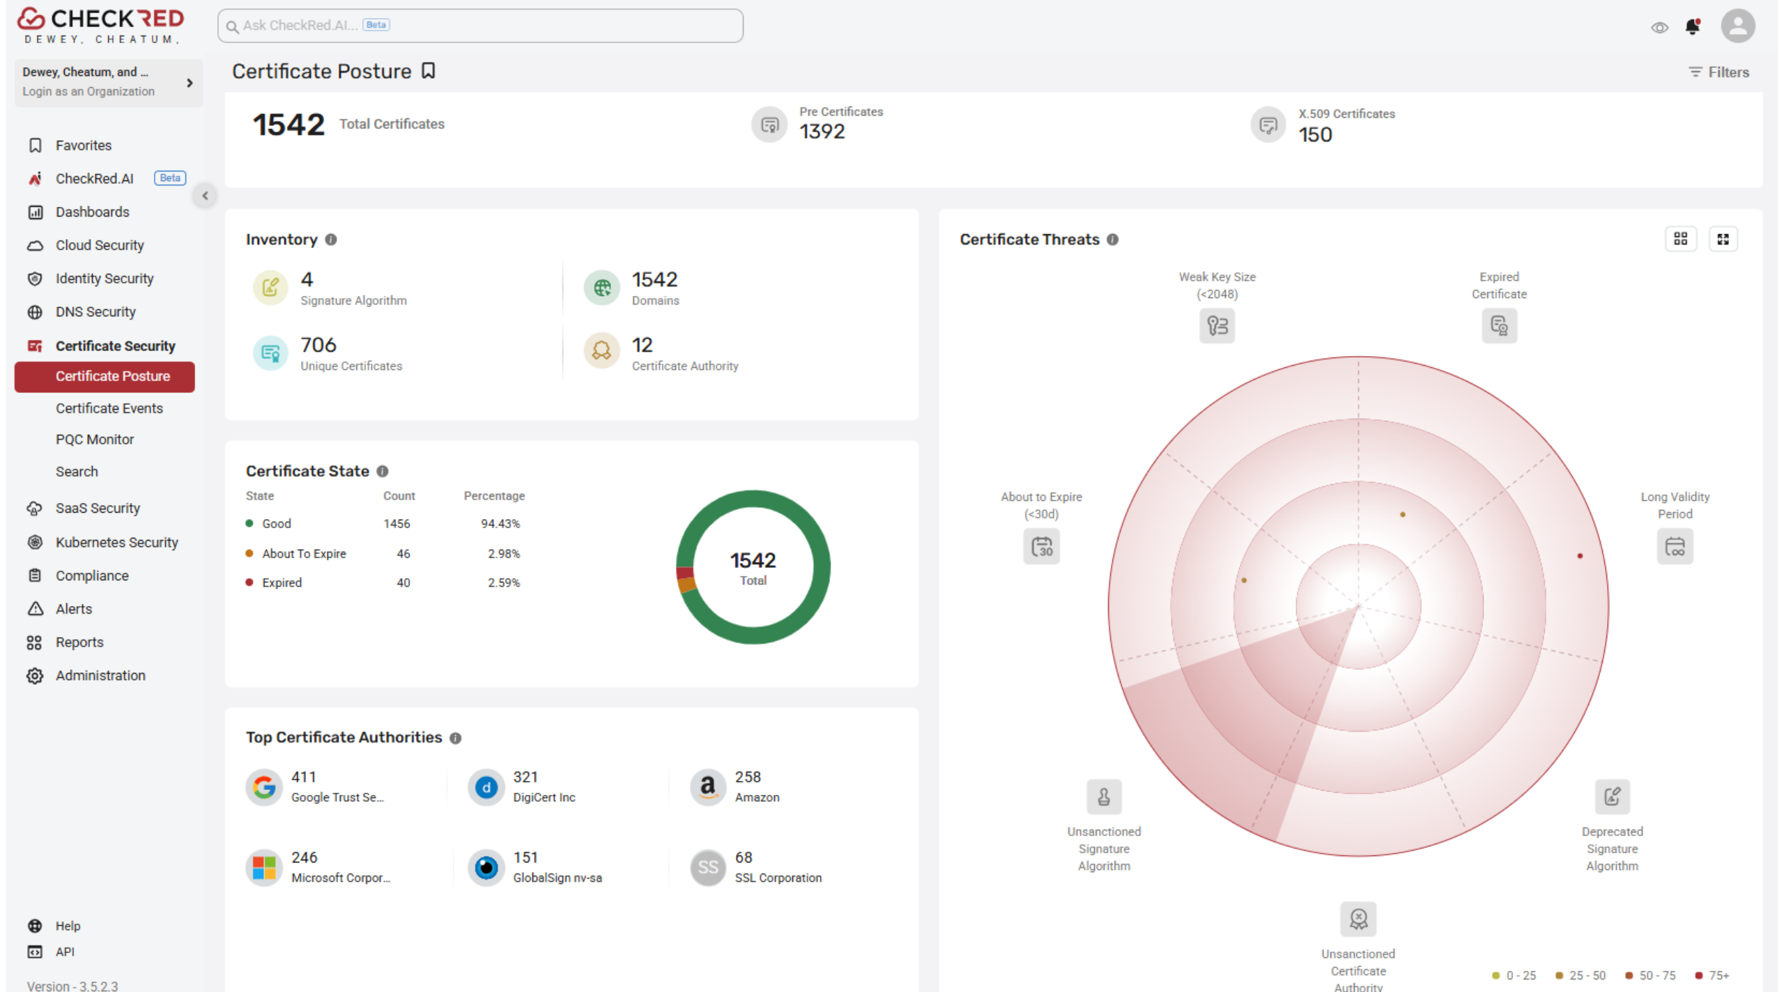Open the user profile avatar
This screenshot has height=992, width=1784.
tap(1737, 26)
